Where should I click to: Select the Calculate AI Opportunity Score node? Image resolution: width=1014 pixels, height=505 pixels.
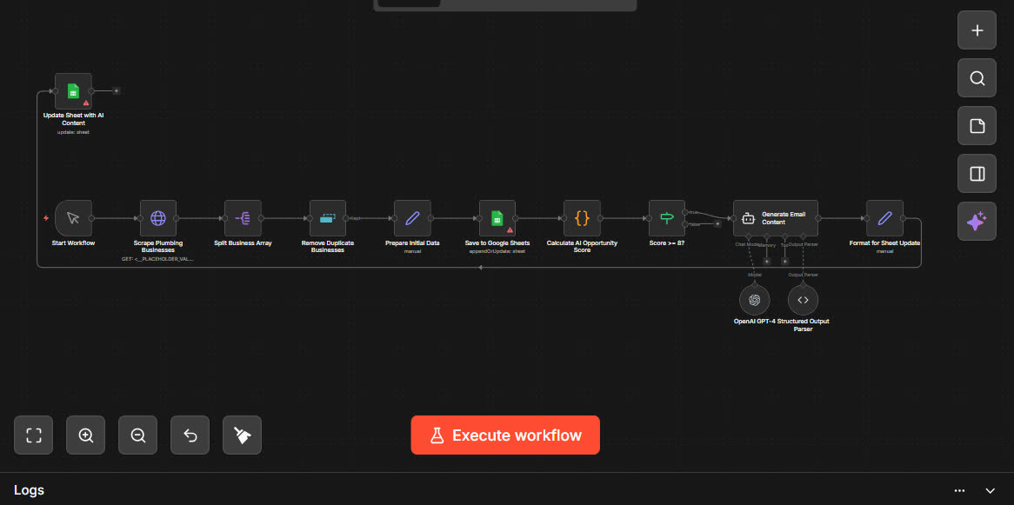582,218
